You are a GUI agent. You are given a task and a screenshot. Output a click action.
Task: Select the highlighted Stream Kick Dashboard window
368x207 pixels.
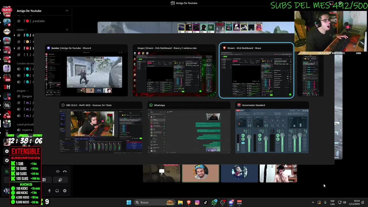[256, 70]
